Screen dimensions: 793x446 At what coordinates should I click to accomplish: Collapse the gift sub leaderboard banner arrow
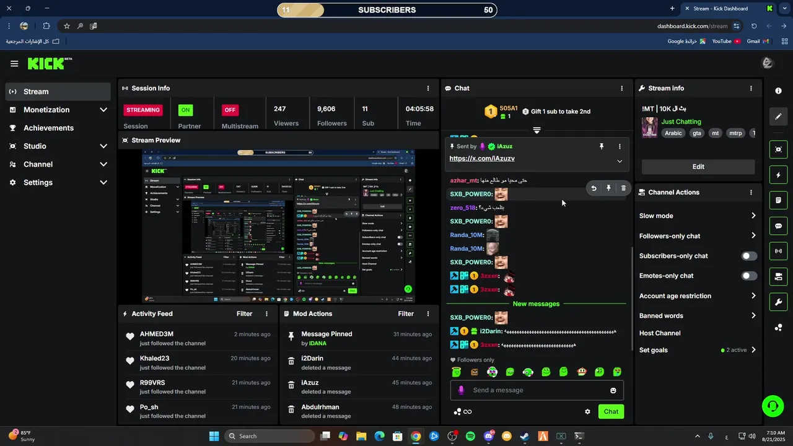click(537, 131)
